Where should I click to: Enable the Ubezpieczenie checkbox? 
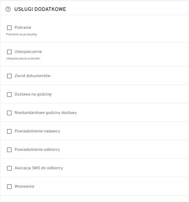click(x=9, y=52)
